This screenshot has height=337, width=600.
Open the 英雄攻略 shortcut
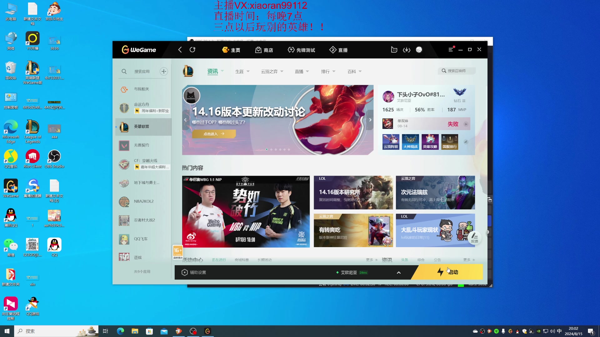[430, 142]
